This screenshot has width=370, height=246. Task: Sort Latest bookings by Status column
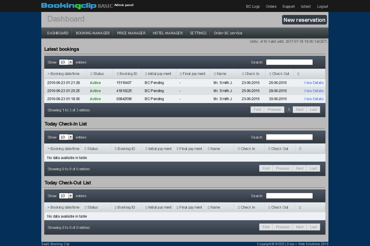[98, 74]
